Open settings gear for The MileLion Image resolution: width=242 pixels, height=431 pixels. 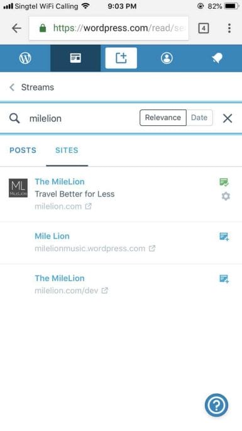pos(226,196)
